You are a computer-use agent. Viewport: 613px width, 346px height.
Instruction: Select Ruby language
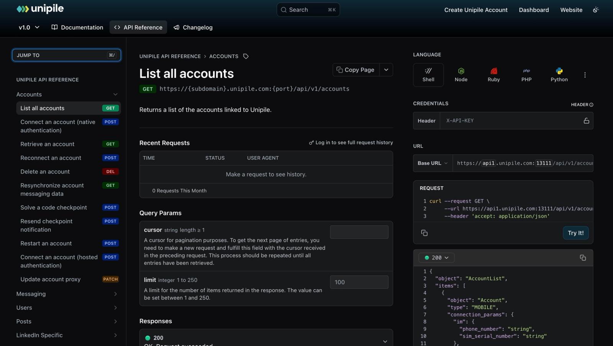[x=494, y=75]
